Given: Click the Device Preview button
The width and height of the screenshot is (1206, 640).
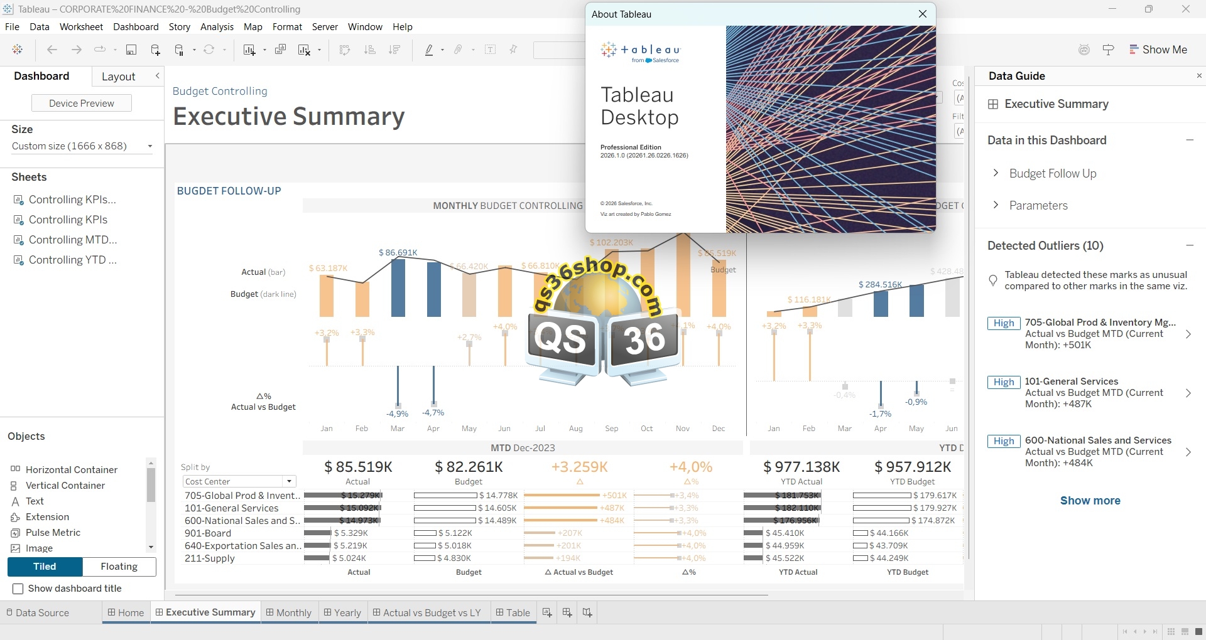Looking at the screenshot, I should tap(82, 104).
